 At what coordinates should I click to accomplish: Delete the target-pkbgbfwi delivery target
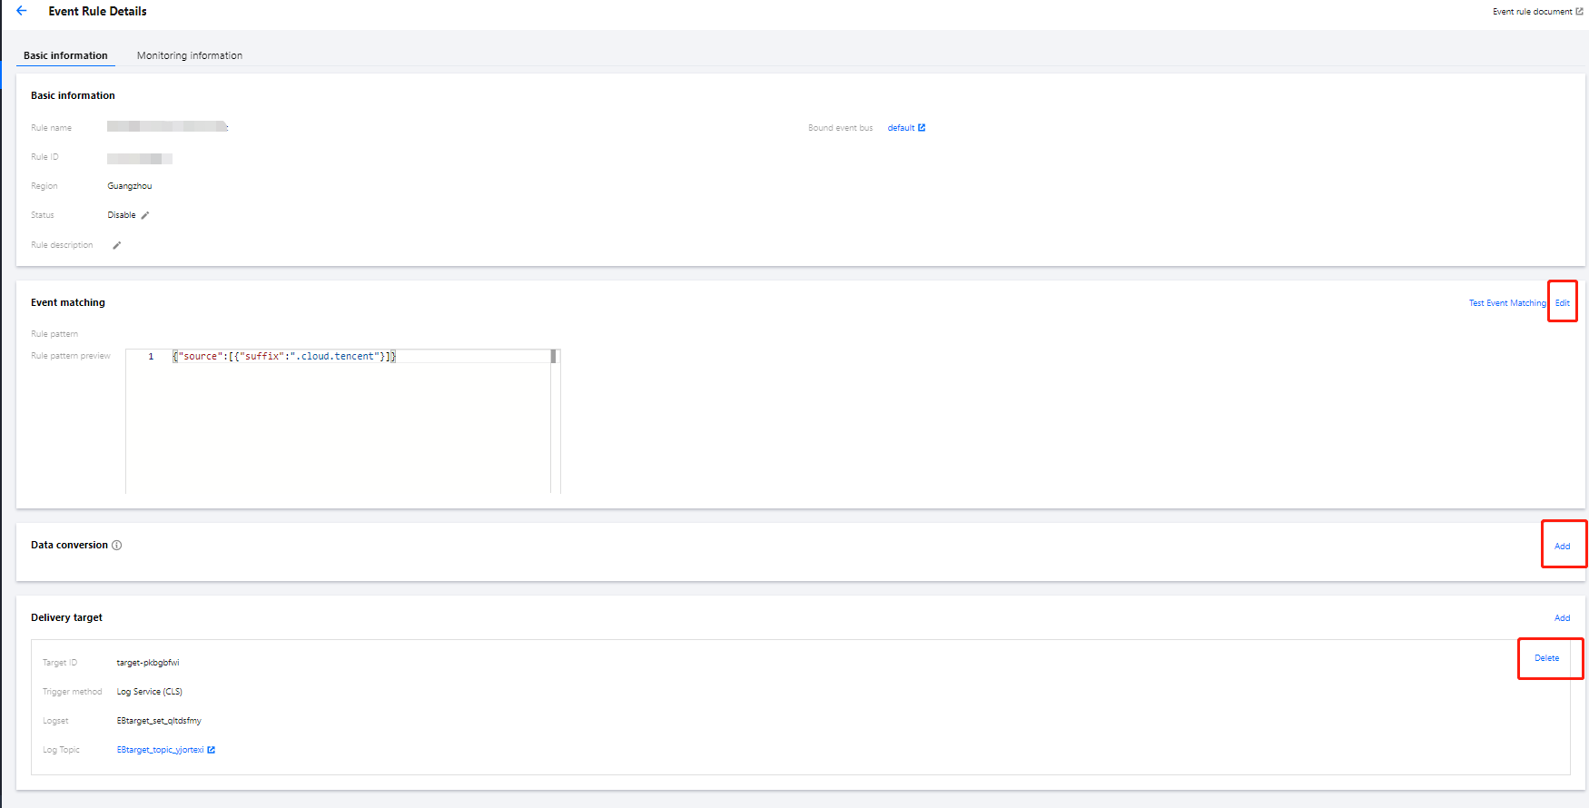[x=1546, y=658]
